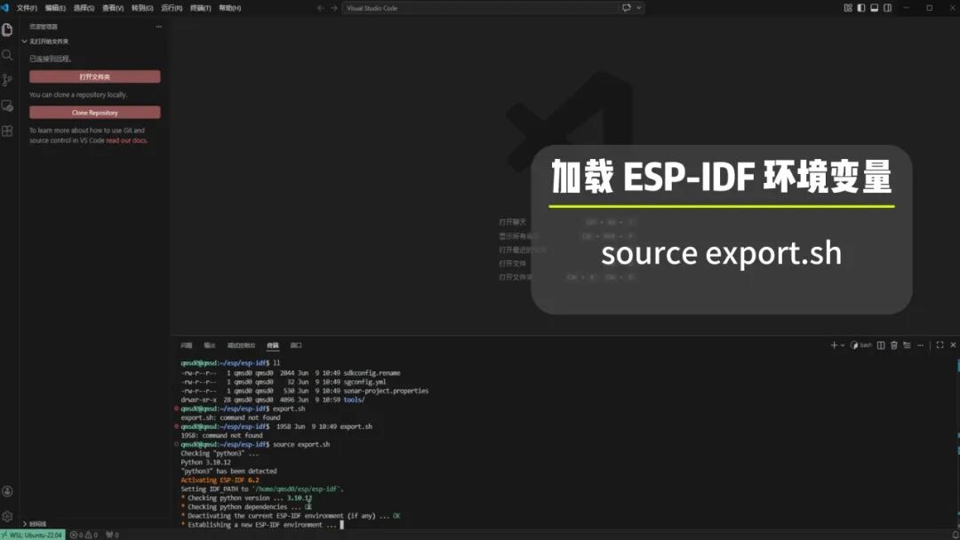Switch to the 问题 (Problems) panel tab
This screenshot has height=540, width=960.
coord(187,345)
